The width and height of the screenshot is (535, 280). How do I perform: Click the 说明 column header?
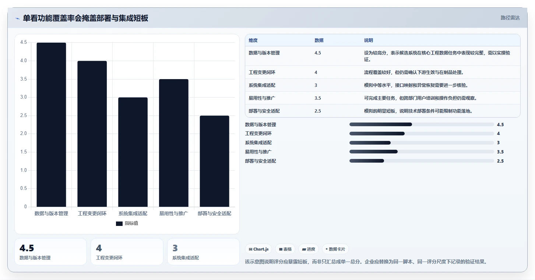click(369, 40)
